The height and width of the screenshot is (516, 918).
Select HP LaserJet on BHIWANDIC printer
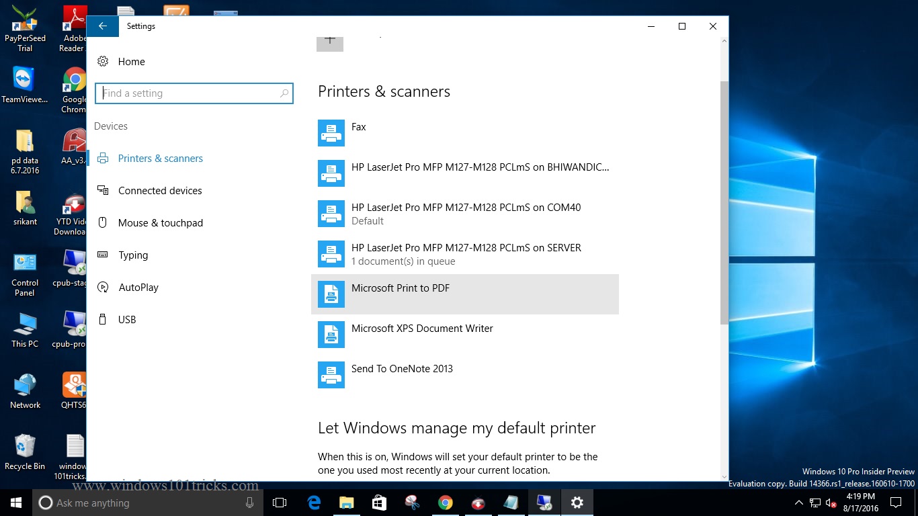[x=465, y=173]
